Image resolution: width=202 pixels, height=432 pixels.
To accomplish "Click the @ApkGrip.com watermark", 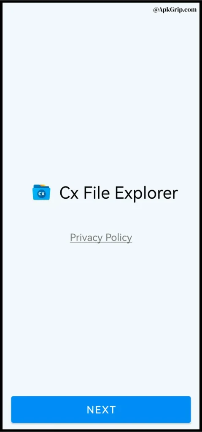I will pyautogui.click(x=175, y=10).
